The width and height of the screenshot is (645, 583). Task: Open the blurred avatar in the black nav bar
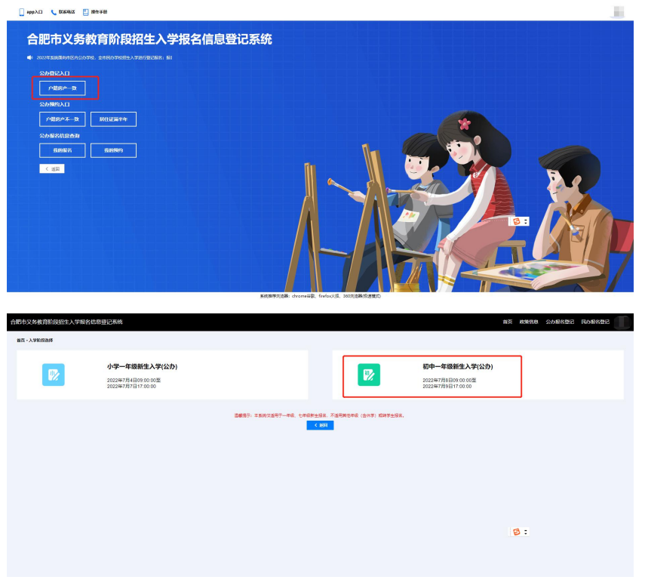point(622,322)
